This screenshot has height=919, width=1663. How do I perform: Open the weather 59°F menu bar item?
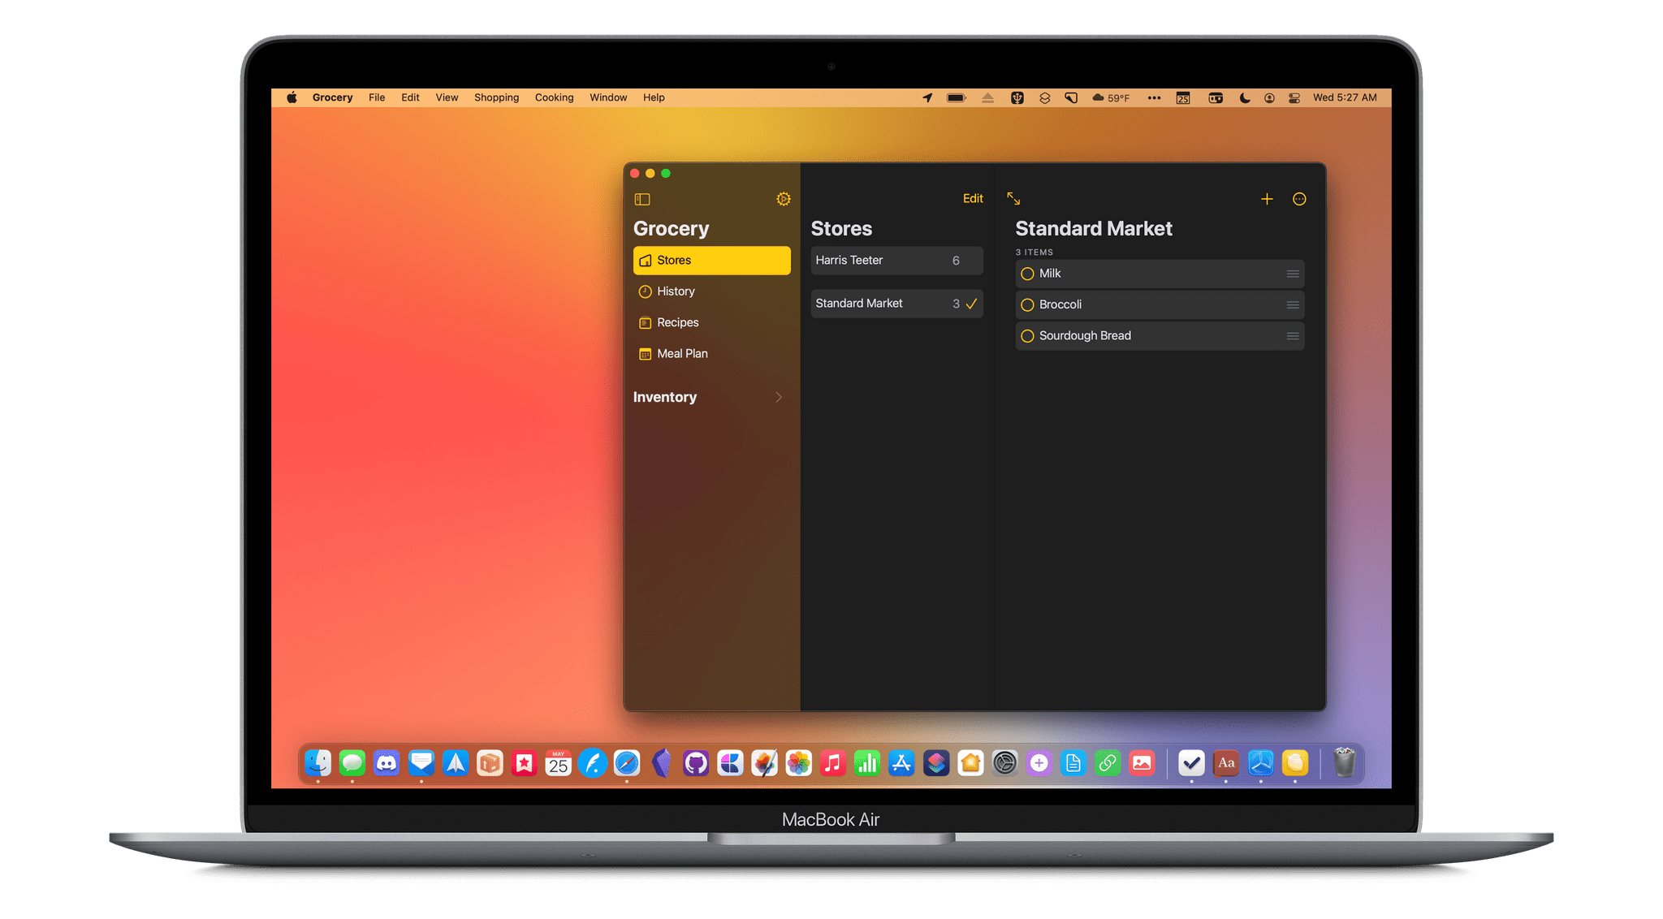tap(1111, 97)
